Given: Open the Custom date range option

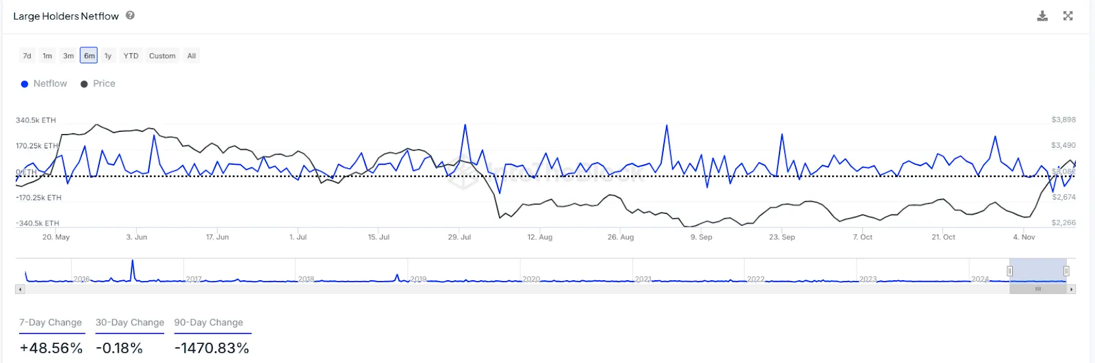Looking at the screenshot, I should [x=162, y=56].
